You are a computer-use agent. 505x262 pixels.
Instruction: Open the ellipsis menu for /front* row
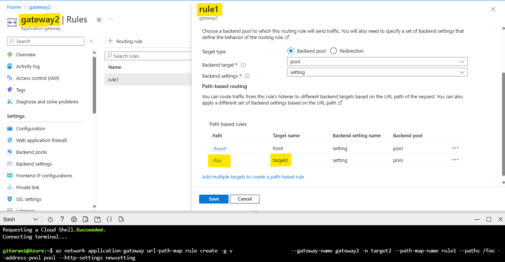click(455, 148)
